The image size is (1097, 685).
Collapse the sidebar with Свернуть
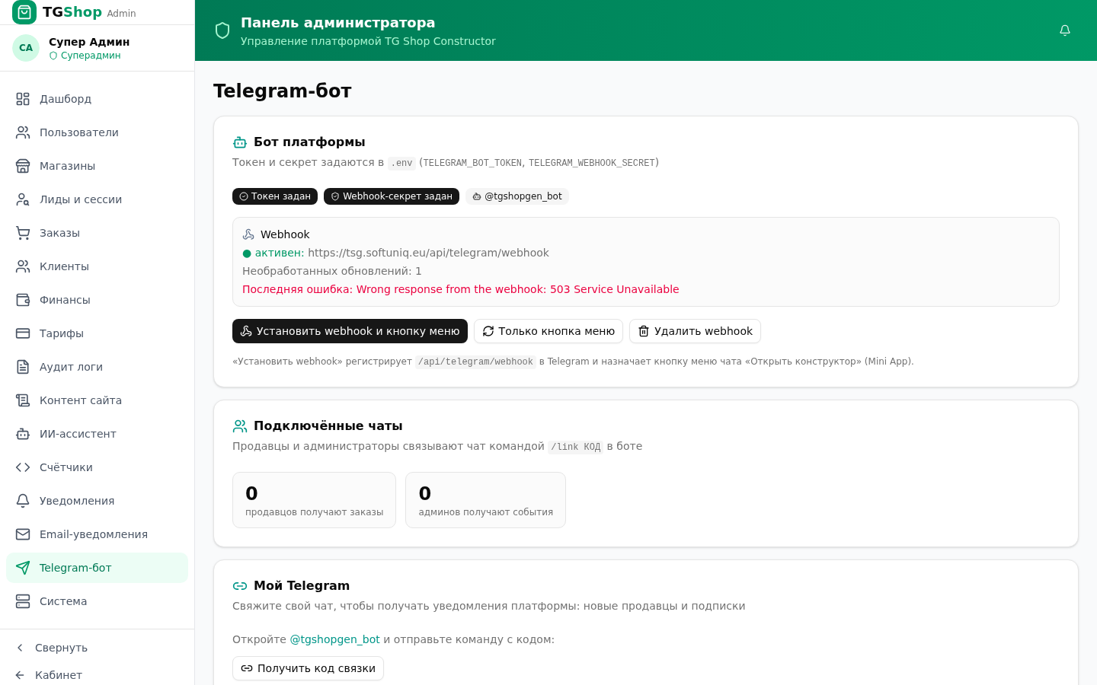coord(97,648)
